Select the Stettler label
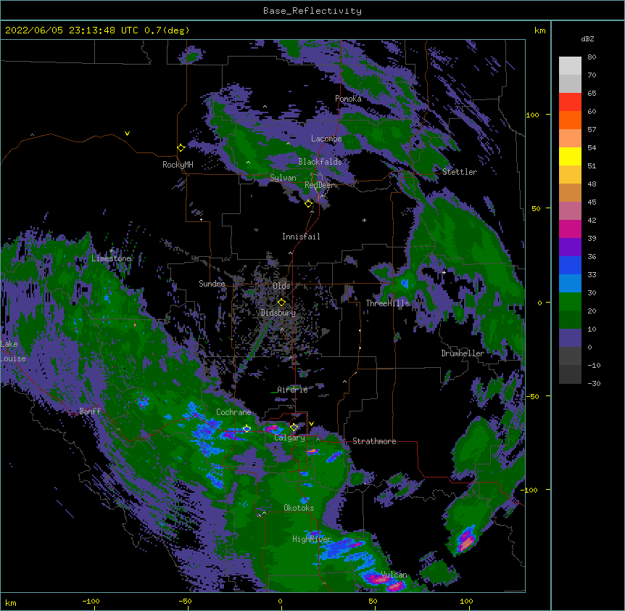Image resolution: width=625 pixels, height=611 pixels. point(460,172)
